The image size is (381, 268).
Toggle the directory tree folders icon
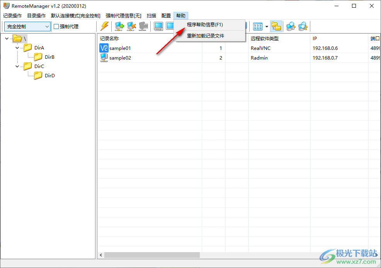[x=276, y=26]
